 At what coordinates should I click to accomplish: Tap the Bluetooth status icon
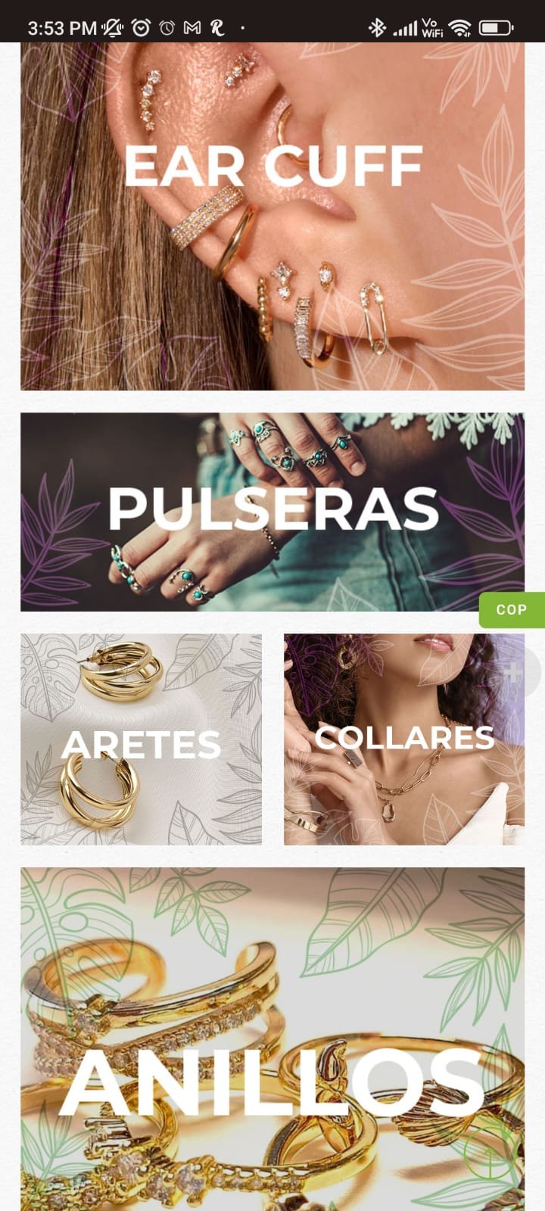tap(376, 29)
